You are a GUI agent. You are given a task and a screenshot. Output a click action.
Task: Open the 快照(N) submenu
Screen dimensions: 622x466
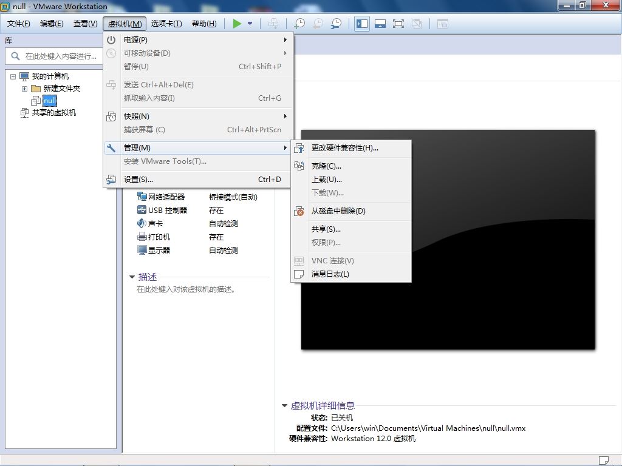(x=197, y=116)
